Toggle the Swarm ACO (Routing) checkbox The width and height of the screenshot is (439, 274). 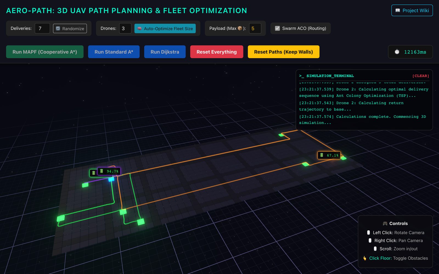point(277,28)
